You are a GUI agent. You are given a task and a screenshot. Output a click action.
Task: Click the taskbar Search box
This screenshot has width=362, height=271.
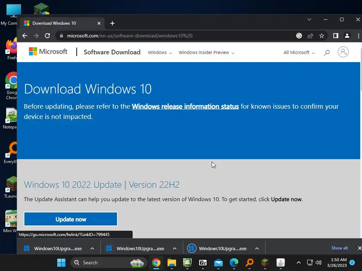(x=109, y=263)
